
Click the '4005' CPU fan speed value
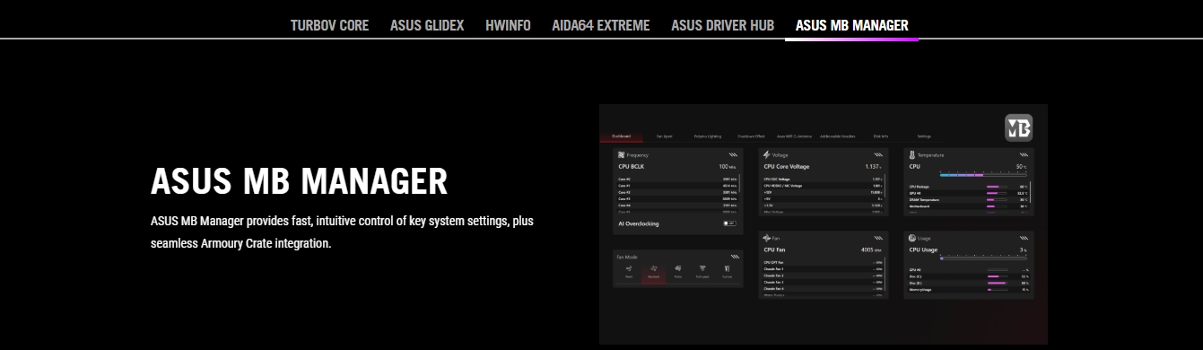pyautogui.click(x=867, y=250)
